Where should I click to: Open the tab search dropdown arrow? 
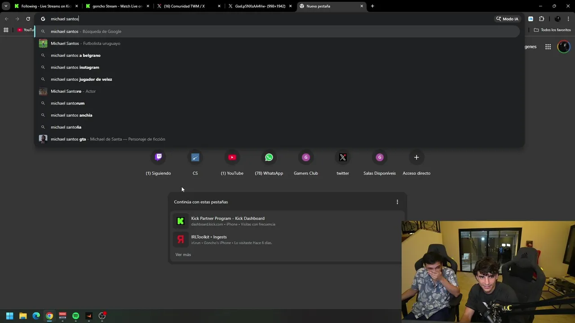coord(6,6)
